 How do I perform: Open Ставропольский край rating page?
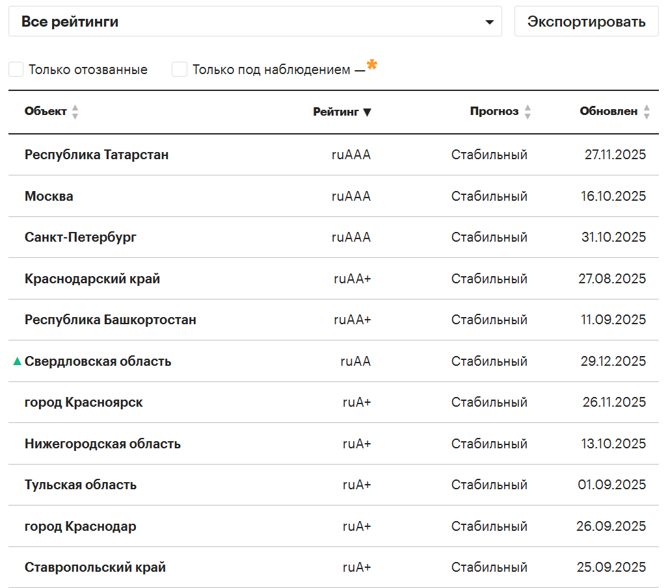pyautogui.click(x=95, y=567)
